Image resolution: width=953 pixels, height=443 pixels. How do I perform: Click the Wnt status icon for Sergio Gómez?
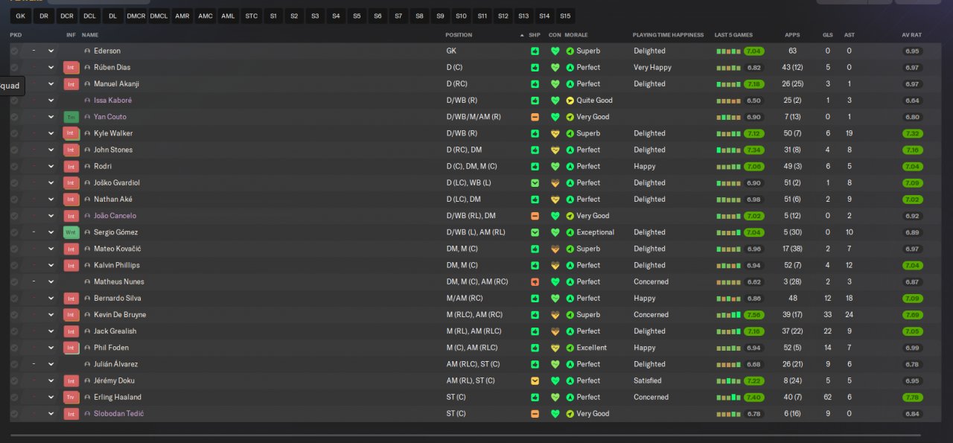71,232
